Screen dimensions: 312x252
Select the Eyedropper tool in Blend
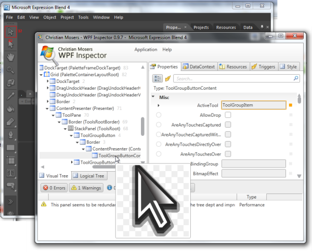[x=10, y=96]
